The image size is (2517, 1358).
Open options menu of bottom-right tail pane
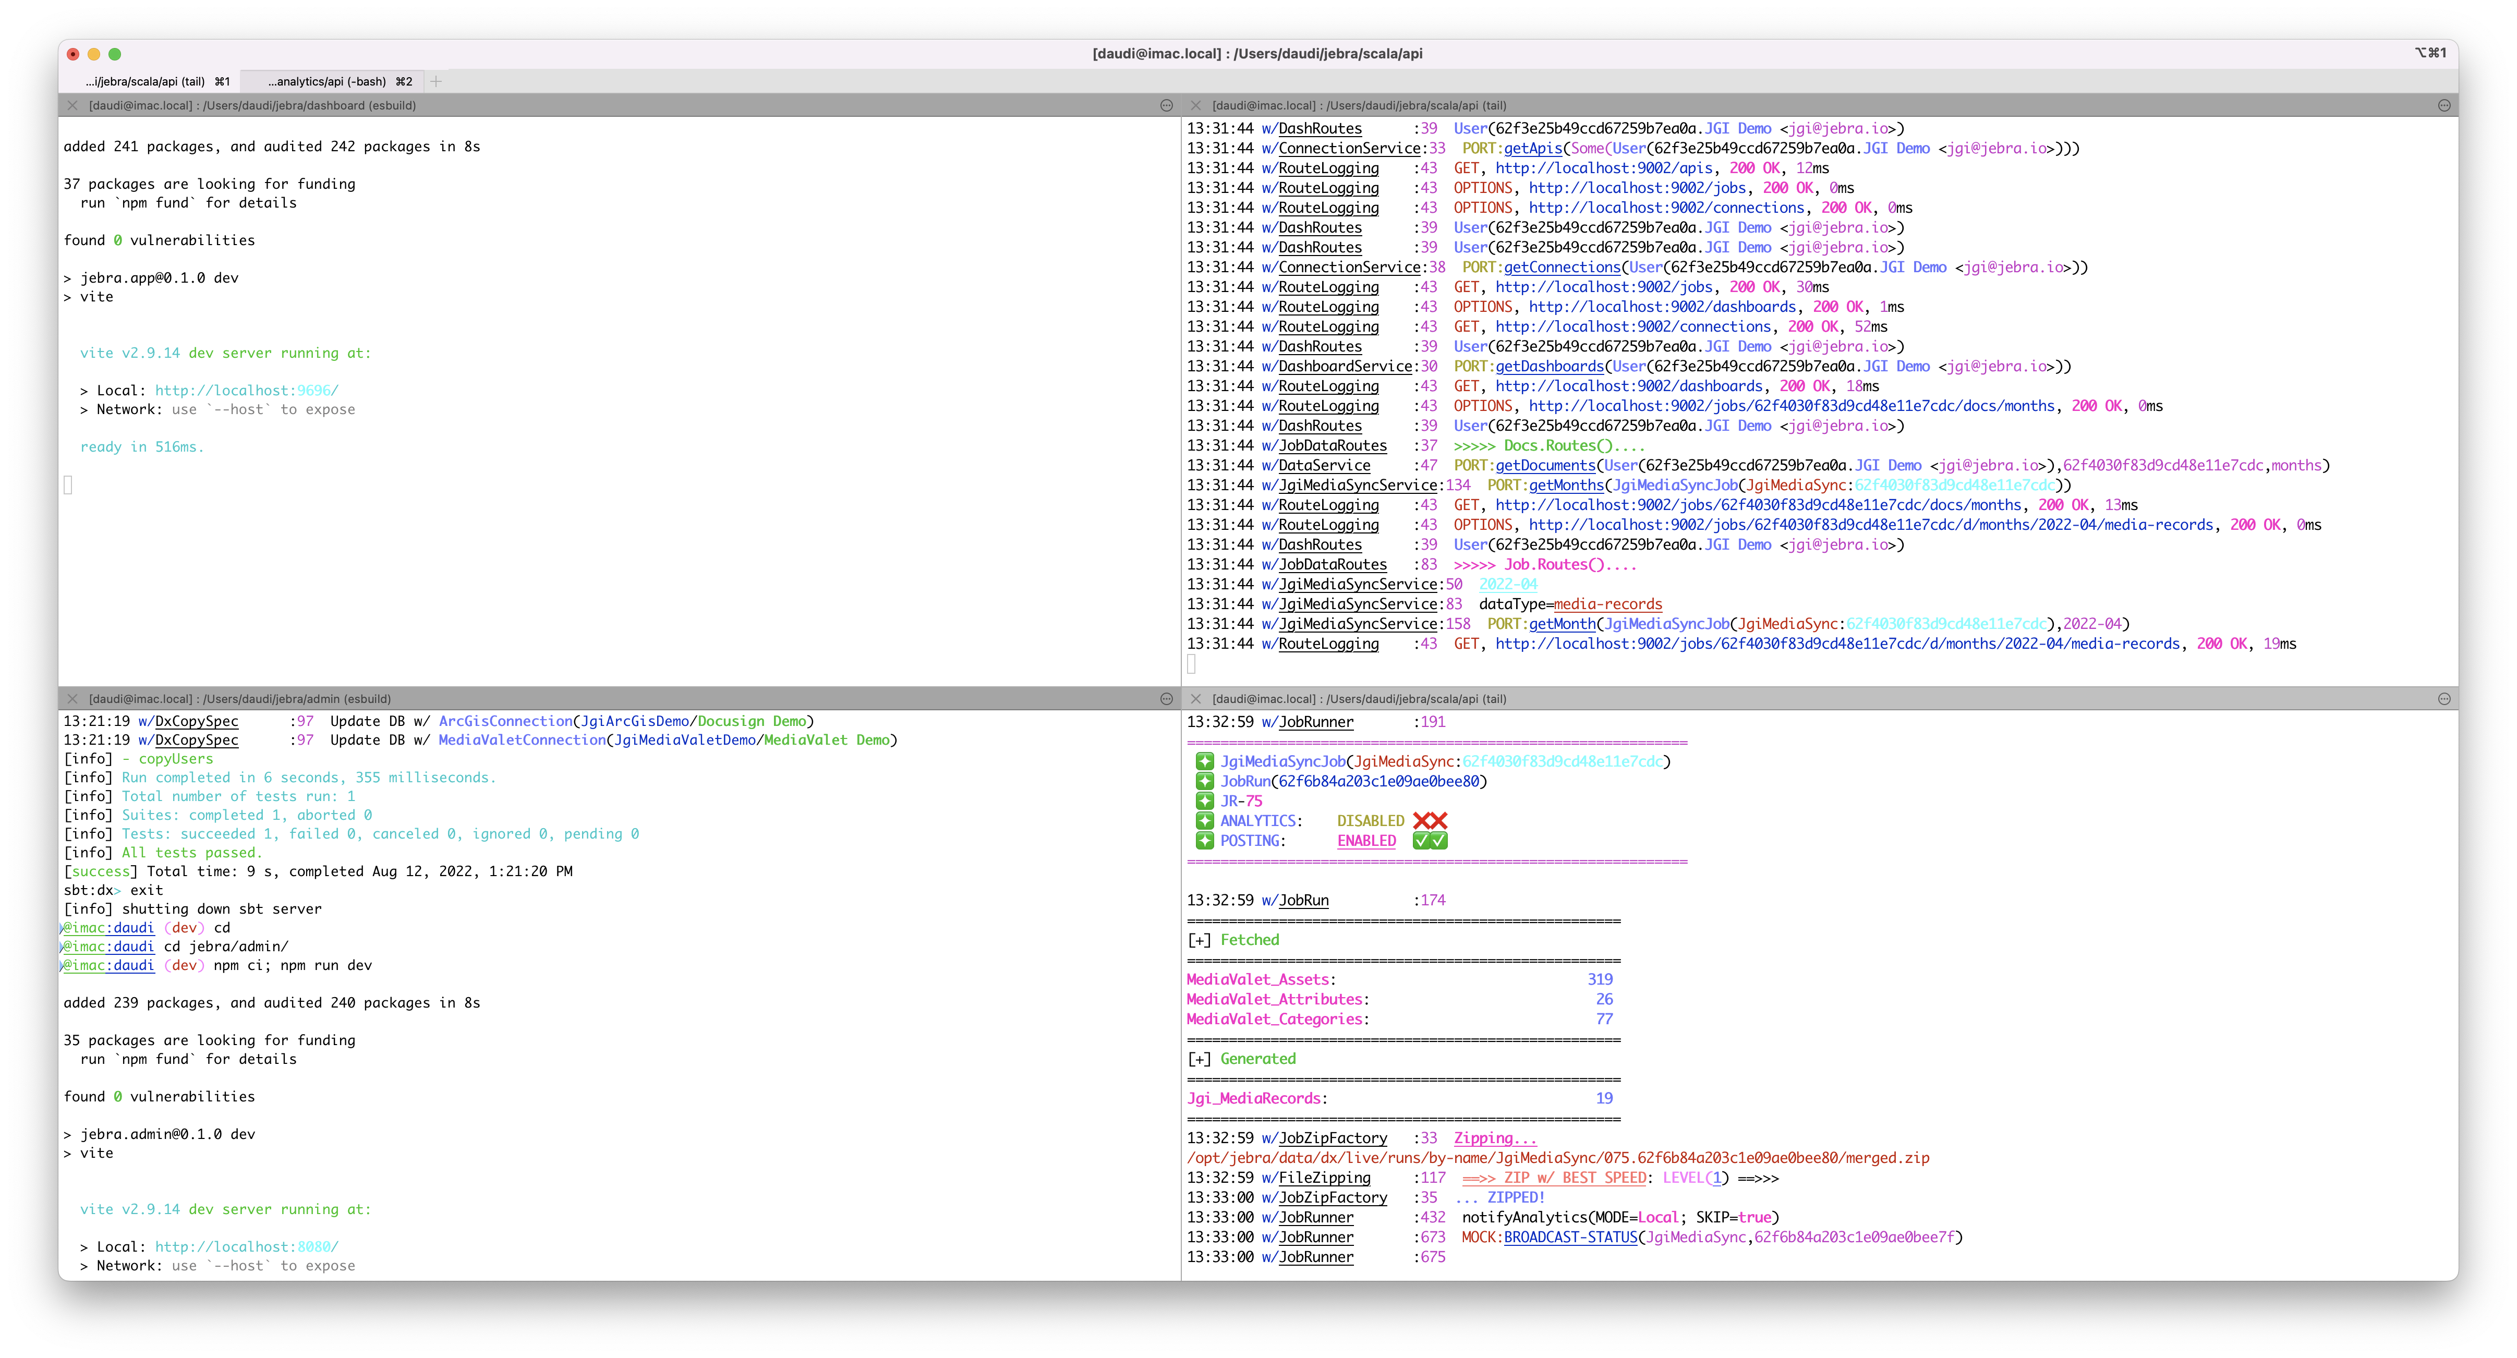[2443, 698]
